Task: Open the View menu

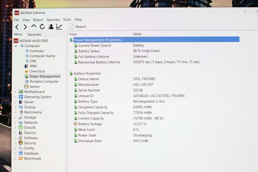Action: pyautogui.click(x=26, y=20)
